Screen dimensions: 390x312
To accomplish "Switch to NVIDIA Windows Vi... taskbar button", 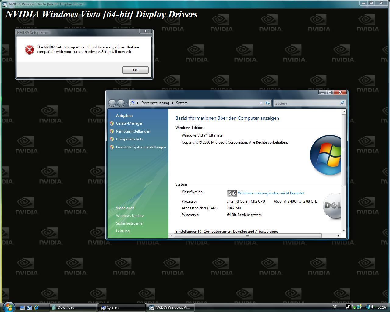I will tap(171, 307).
